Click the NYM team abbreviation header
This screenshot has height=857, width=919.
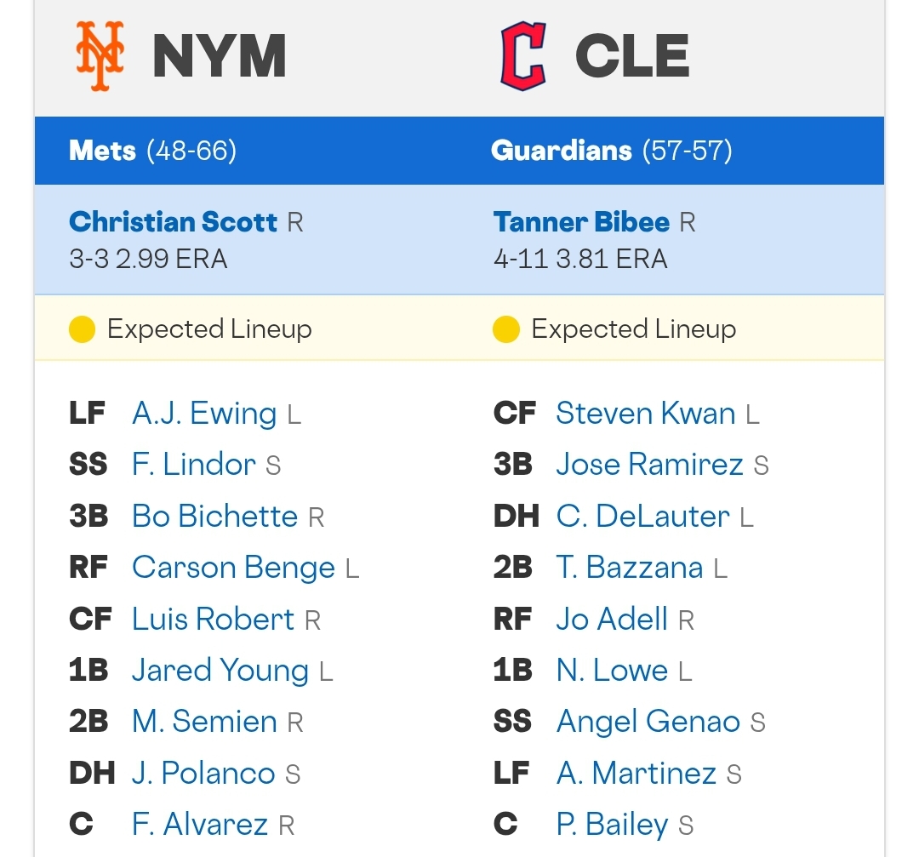[220, 56]
